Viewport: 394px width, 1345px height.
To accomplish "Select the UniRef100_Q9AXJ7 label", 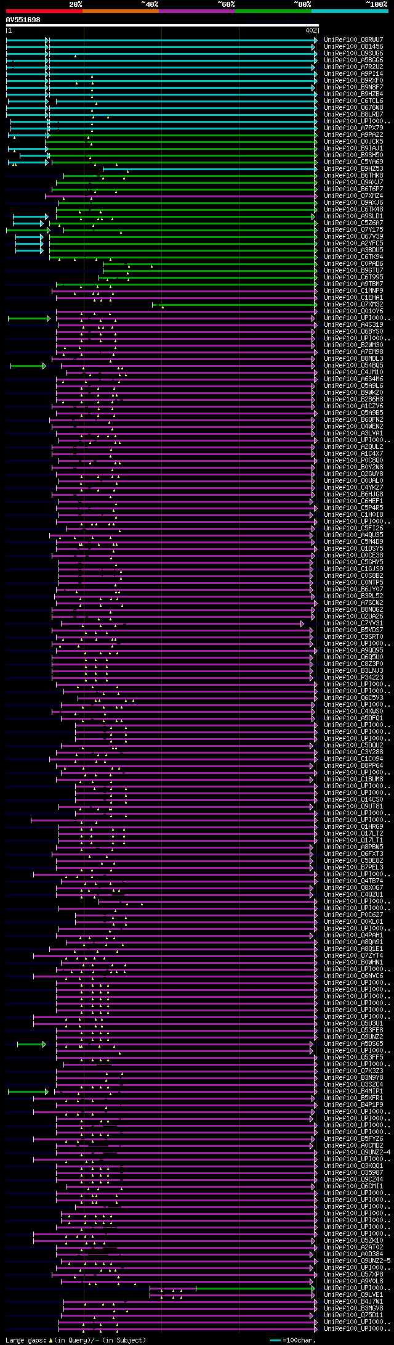I will point(353,183).
